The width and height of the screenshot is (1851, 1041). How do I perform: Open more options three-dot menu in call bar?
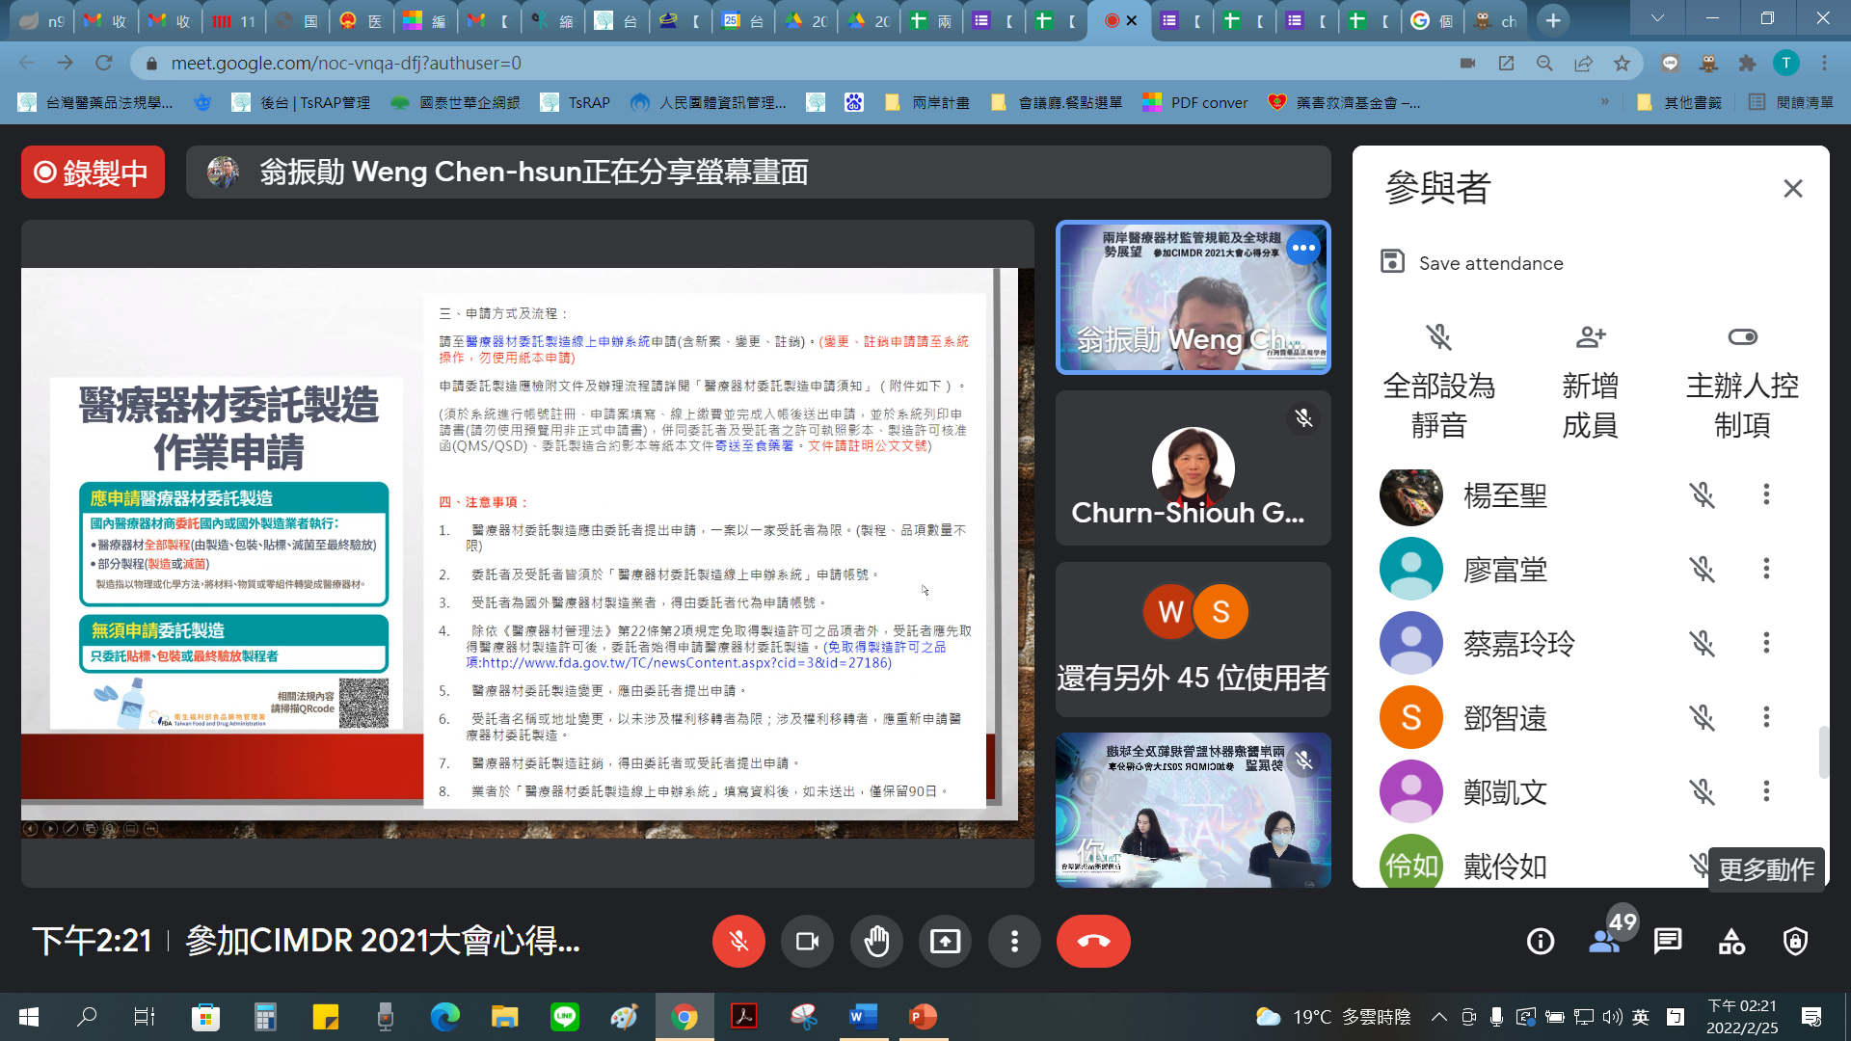(x=1014, y=941)
